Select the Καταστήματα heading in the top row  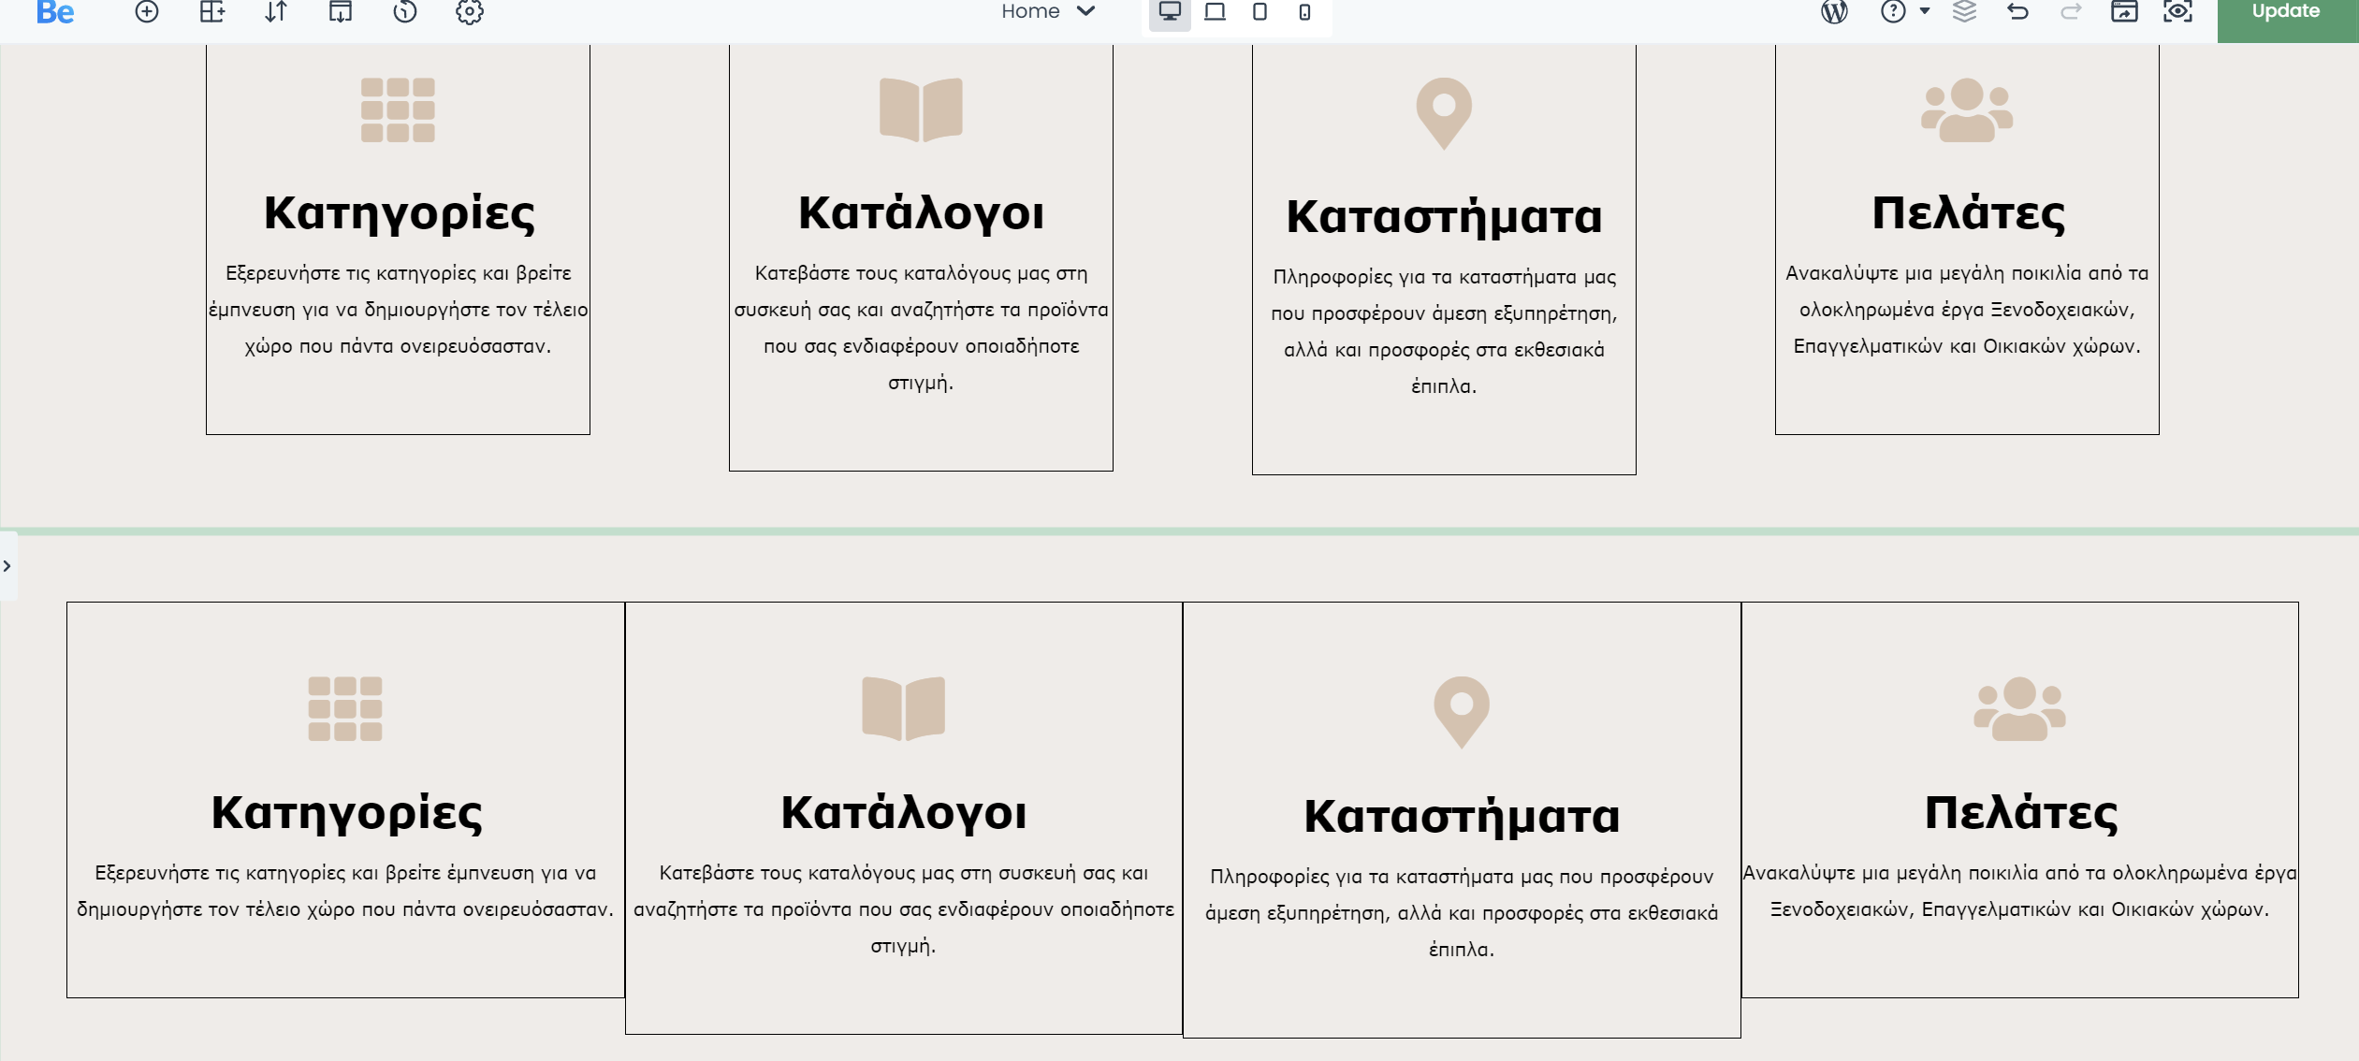point(1444,217)
